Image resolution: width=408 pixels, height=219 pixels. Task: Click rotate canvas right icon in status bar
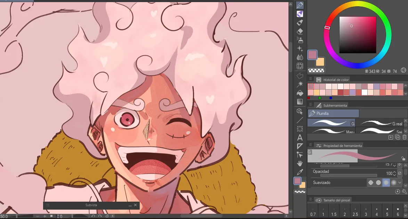[100, 216]
